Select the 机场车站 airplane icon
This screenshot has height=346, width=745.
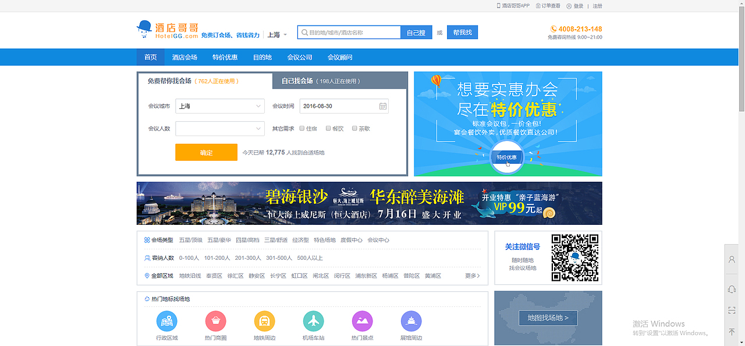point(313,321)
